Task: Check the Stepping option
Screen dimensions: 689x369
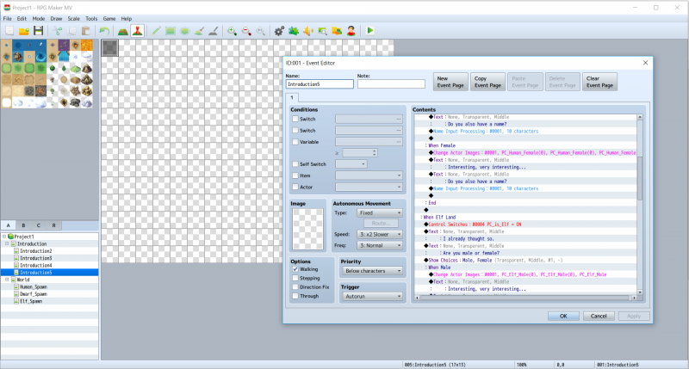Action: click(295, 278)
